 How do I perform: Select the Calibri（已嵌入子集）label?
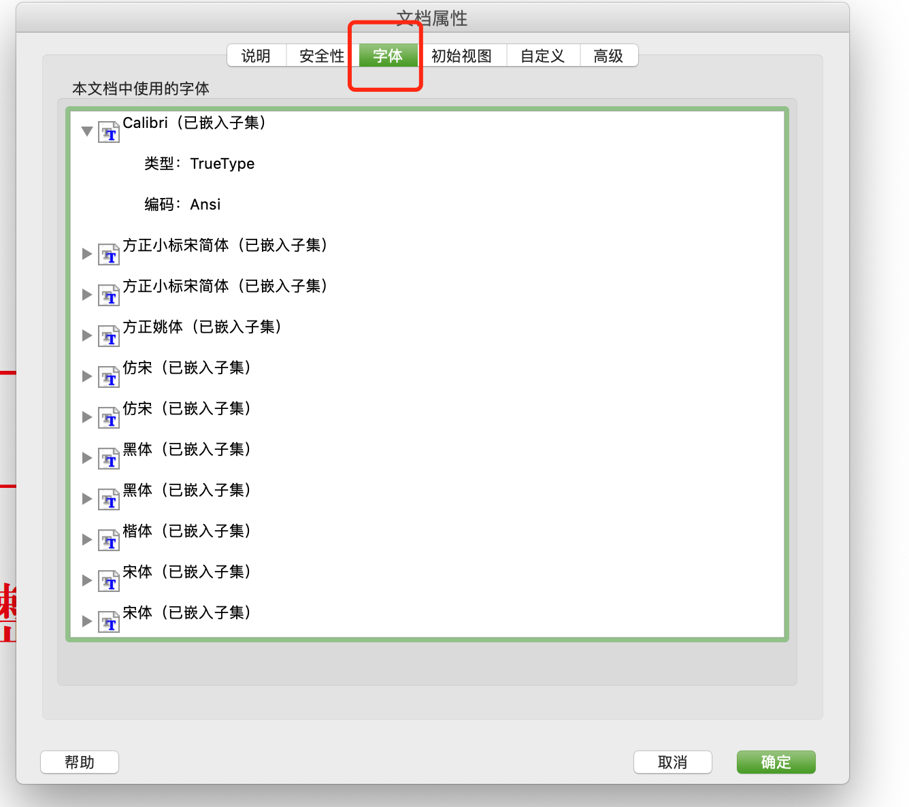[195, 122]
